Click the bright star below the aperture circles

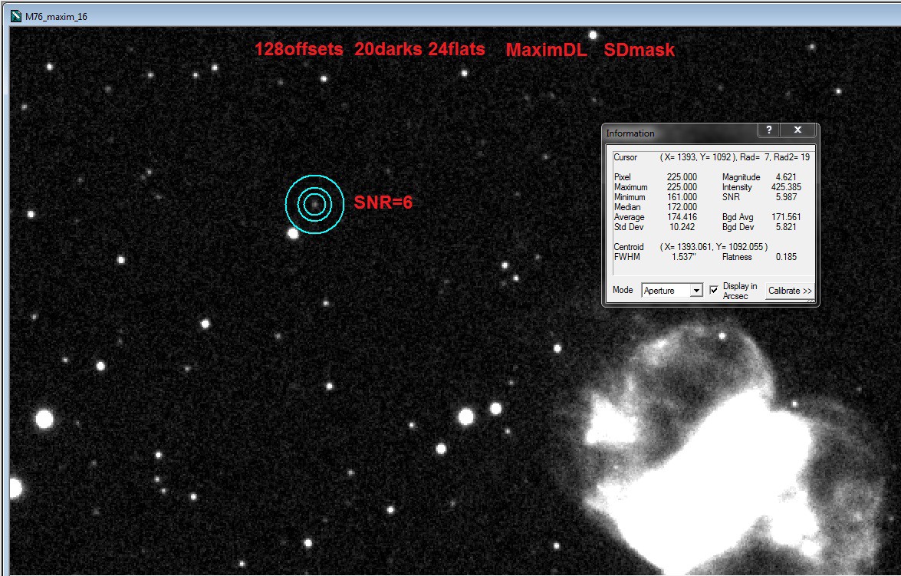pos(294,234)
